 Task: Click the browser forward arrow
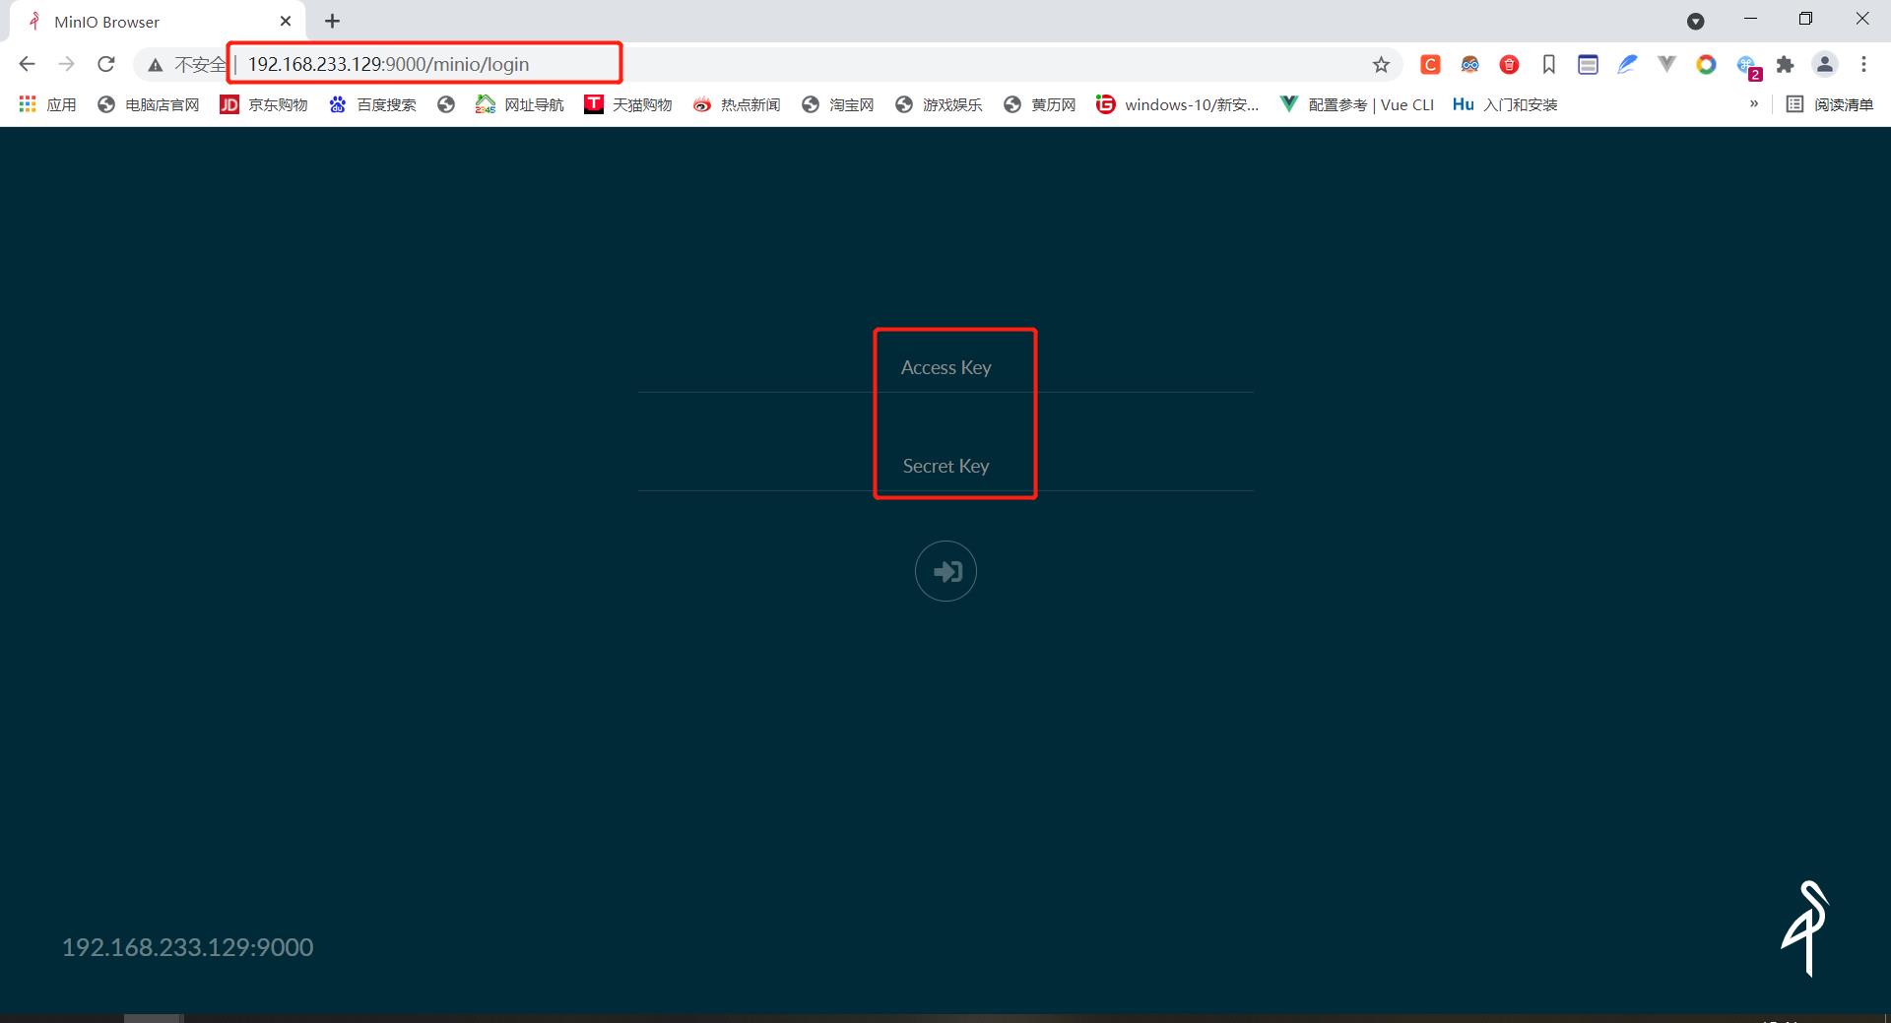pyautogui.click(x=66, y=64)
